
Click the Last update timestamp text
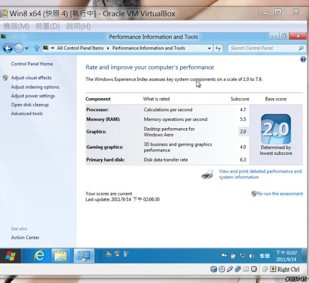122,199
